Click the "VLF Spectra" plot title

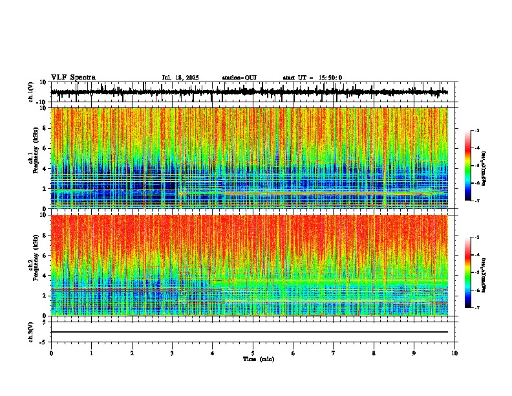[x=73, y=78]
